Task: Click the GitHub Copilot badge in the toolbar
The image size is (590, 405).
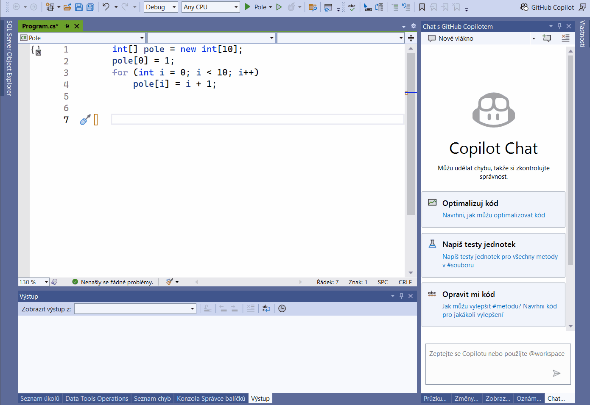Action: 547,7
